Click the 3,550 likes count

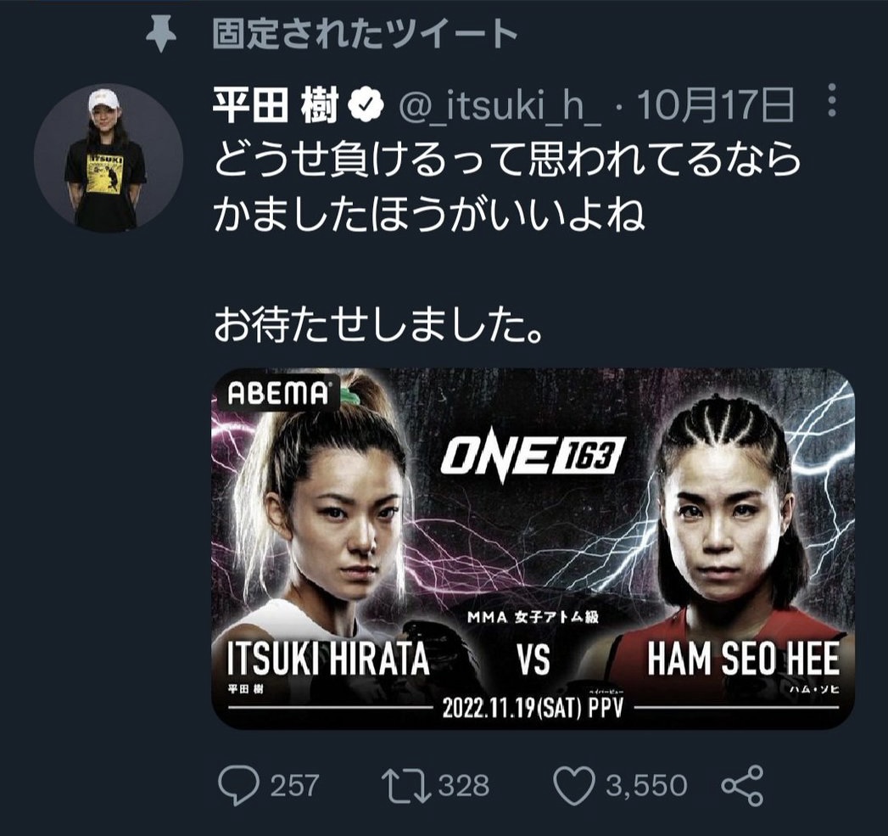pos(647,786)
